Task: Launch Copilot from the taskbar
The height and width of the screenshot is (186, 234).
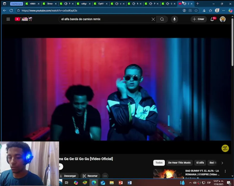Action: [76, 183]
